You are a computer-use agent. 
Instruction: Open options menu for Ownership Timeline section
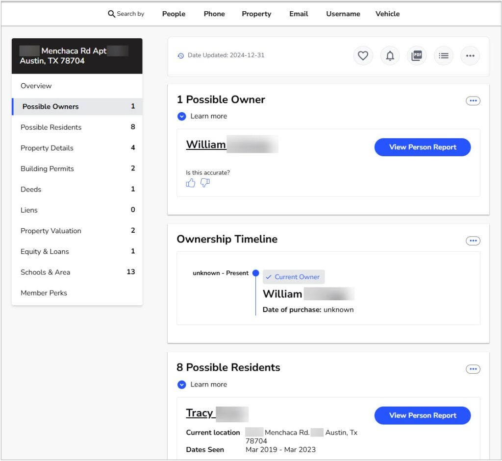click(x=473, y=240)
